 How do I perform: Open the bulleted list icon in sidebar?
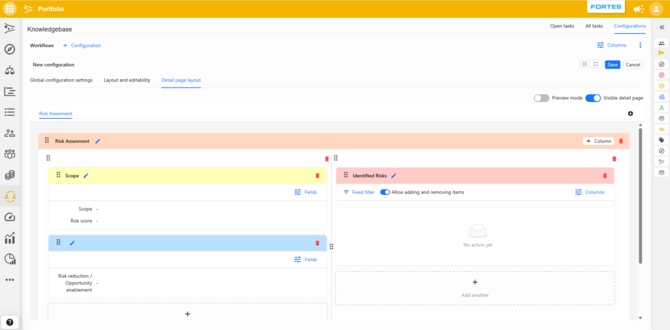click(x=10, y=112)
